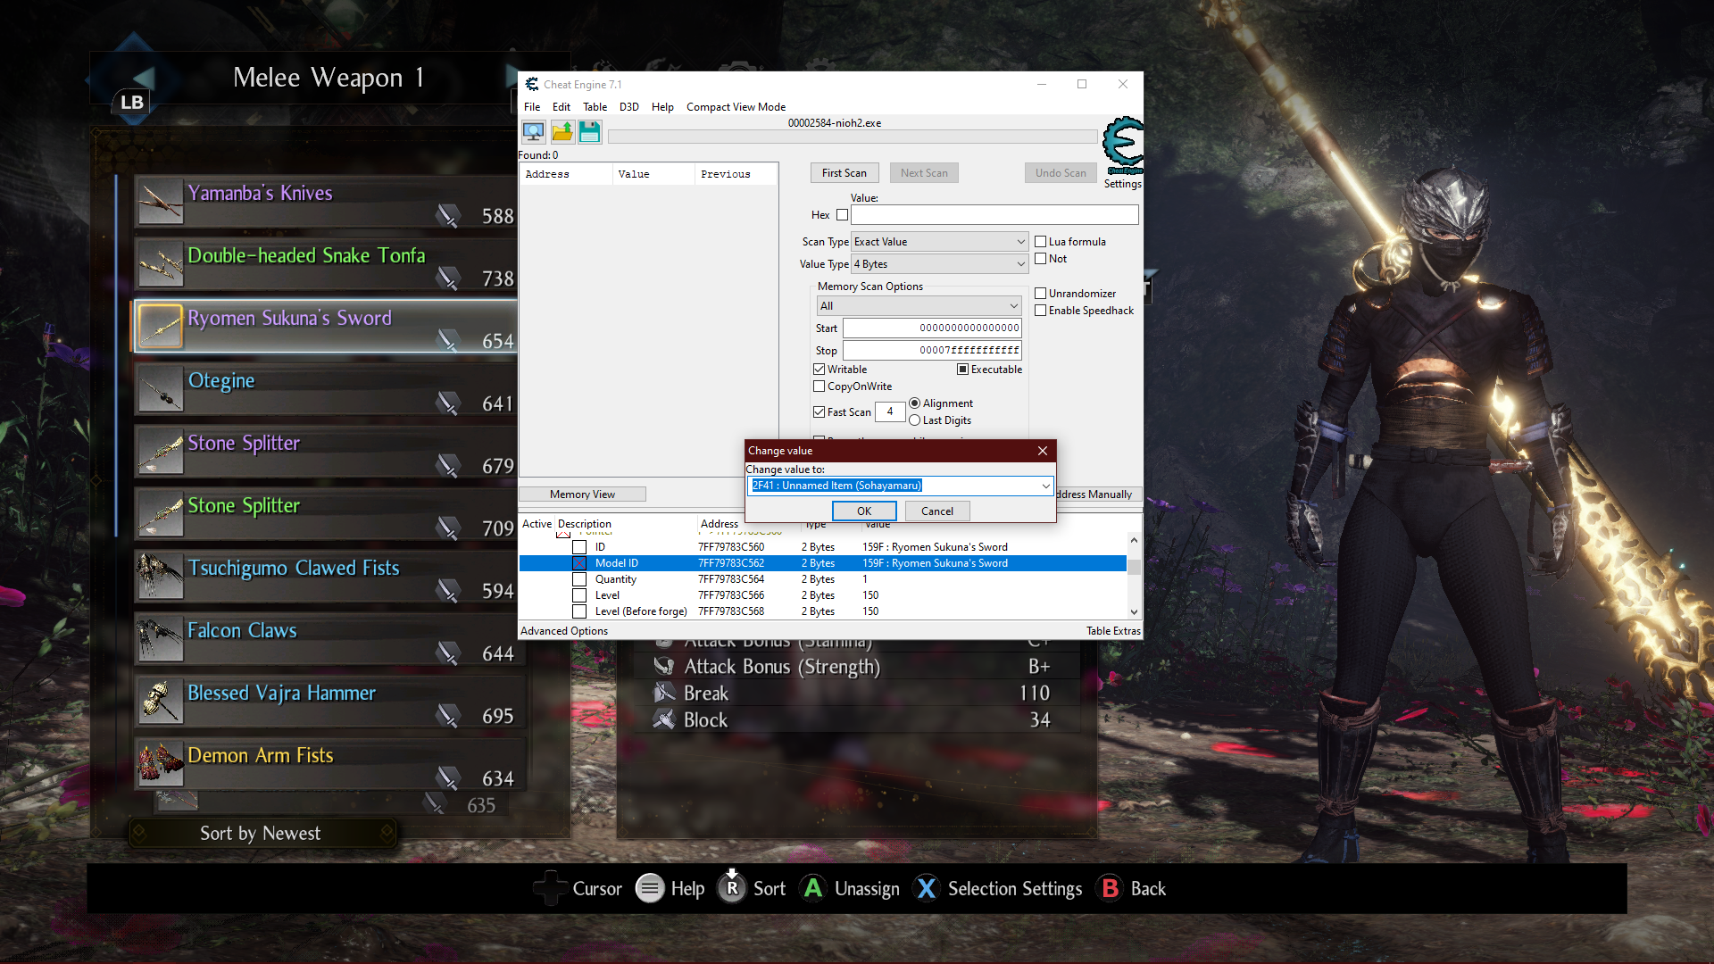The width and height of the screenshot is (1714, 964).
Task: Open the D3D menu
Action: (x=628, y=106)
